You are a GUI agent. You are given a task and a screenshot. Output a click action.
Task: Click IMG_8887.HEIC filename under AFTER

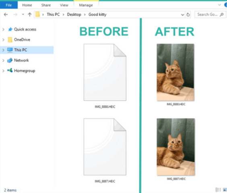(x=176, y=179)
